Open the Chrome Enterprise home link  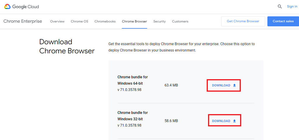[23, 21]
